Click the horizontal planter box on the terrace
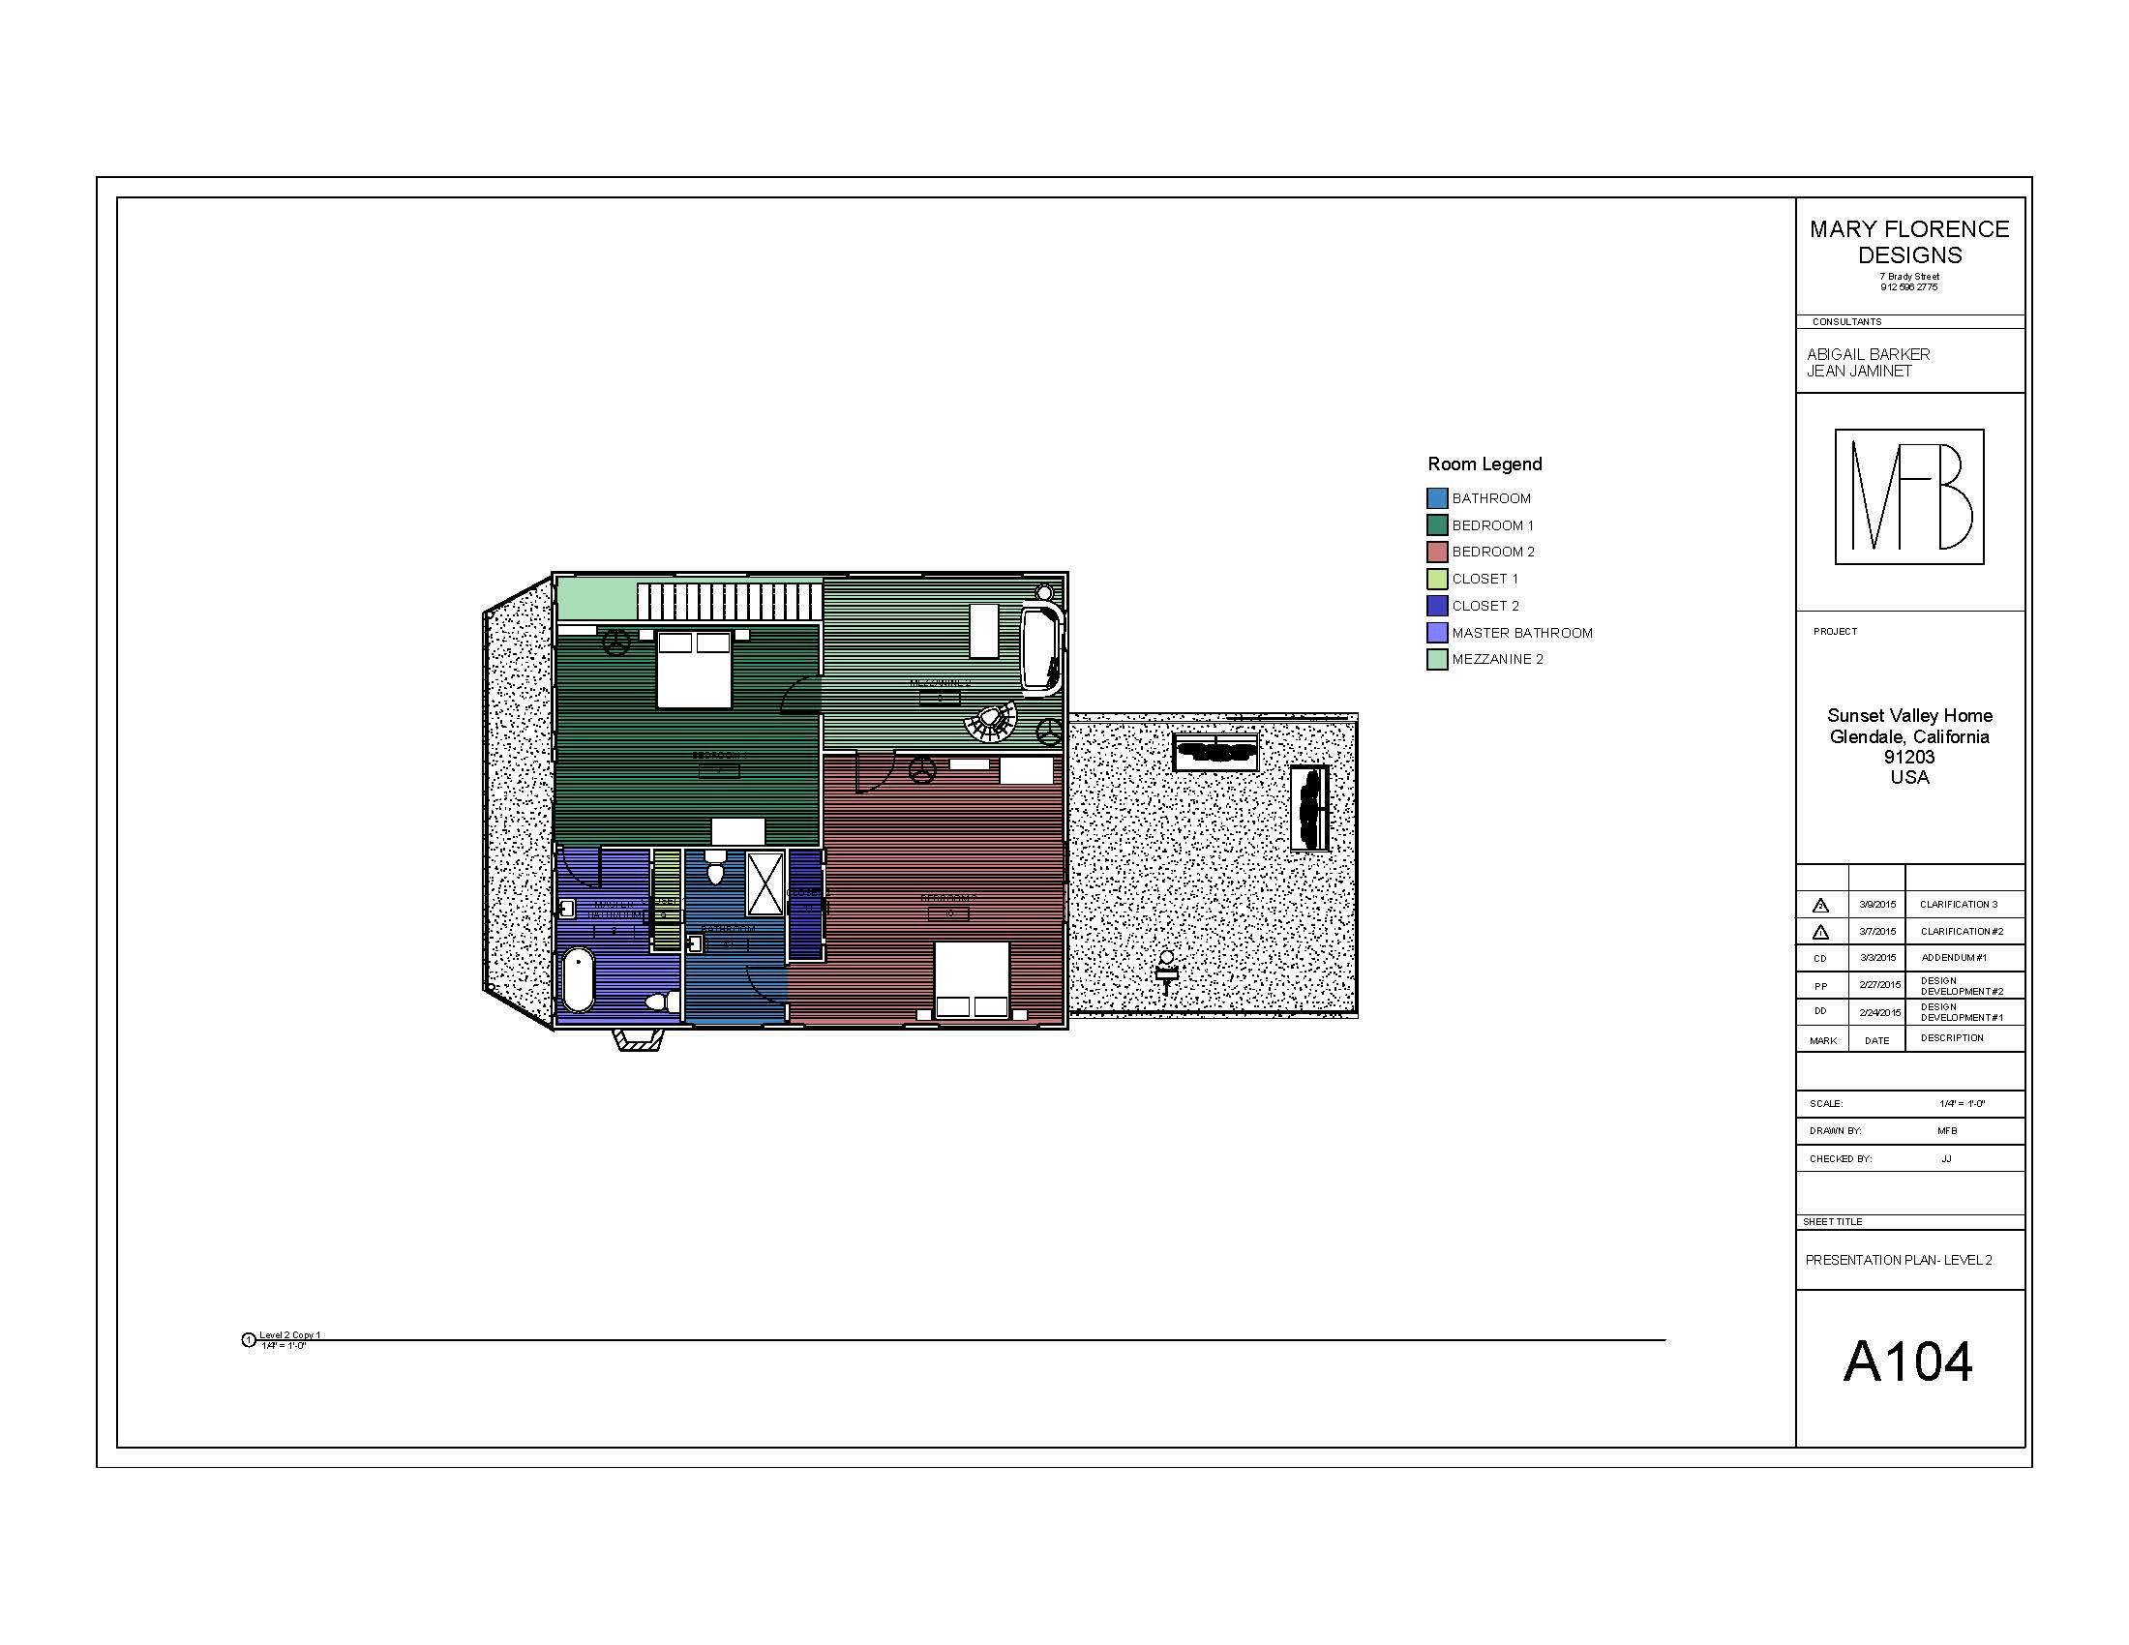Image resolution: width=2129 pixels, height=1645 pixels. coord(1215,751)
